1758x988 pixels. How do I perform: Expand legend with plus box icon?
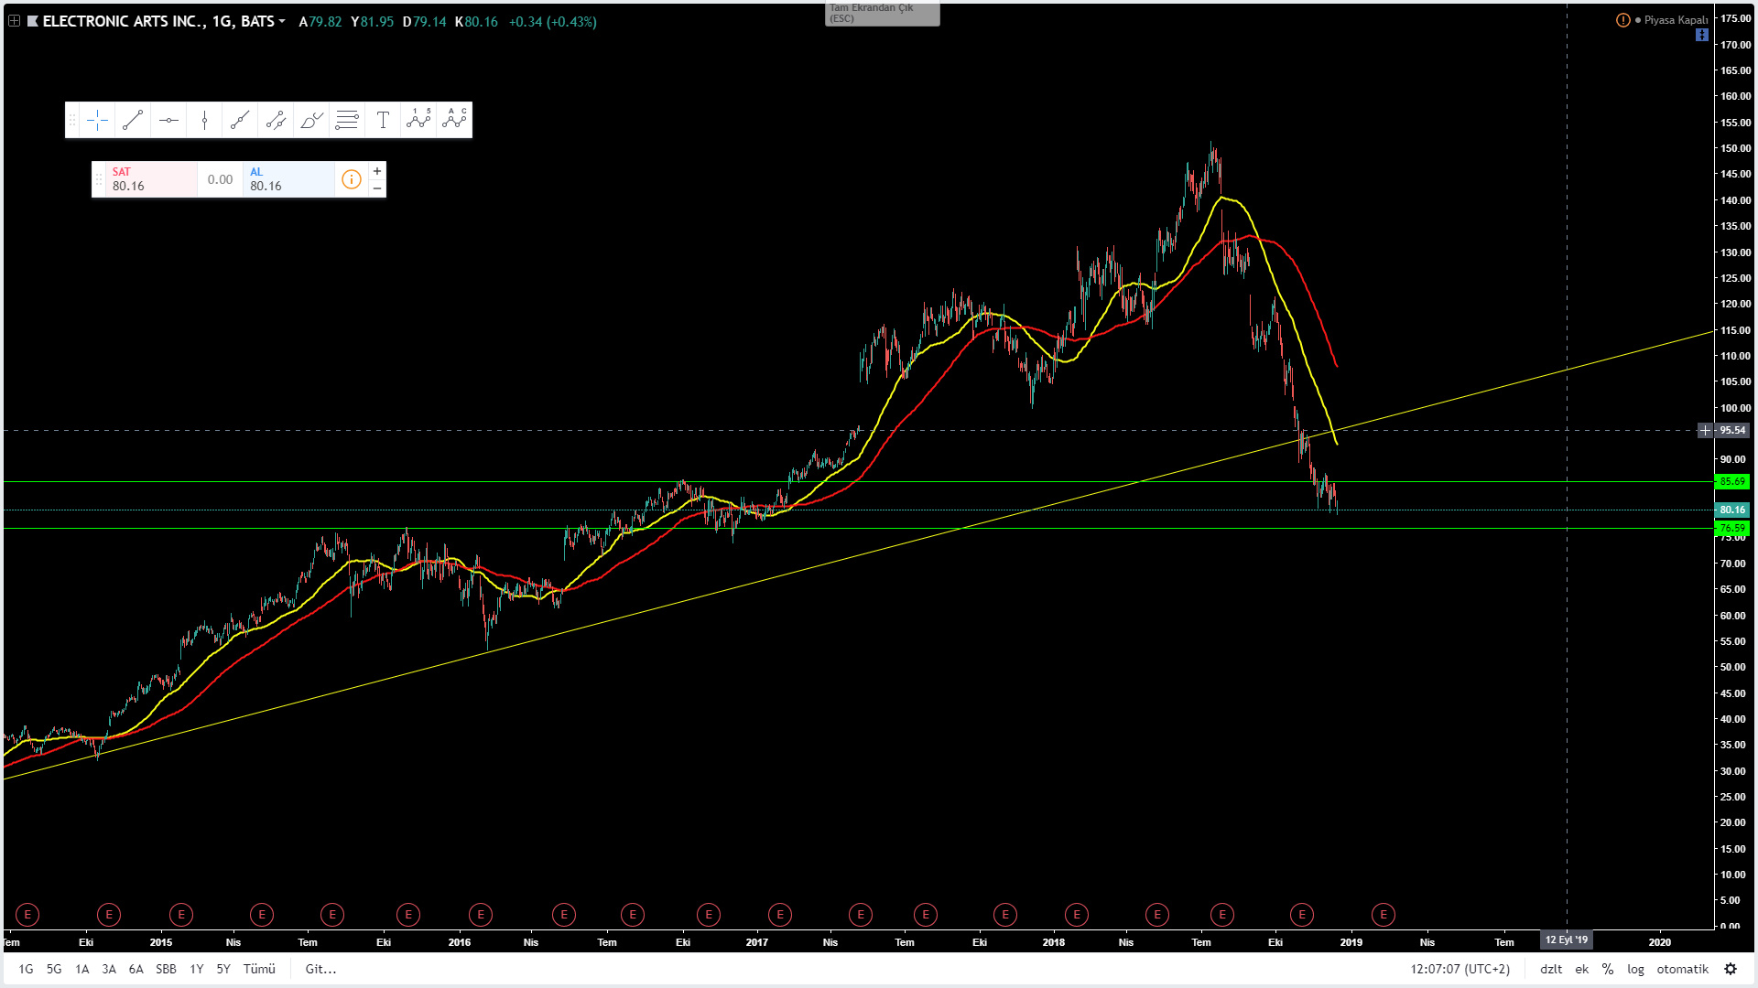click(14, 21)
